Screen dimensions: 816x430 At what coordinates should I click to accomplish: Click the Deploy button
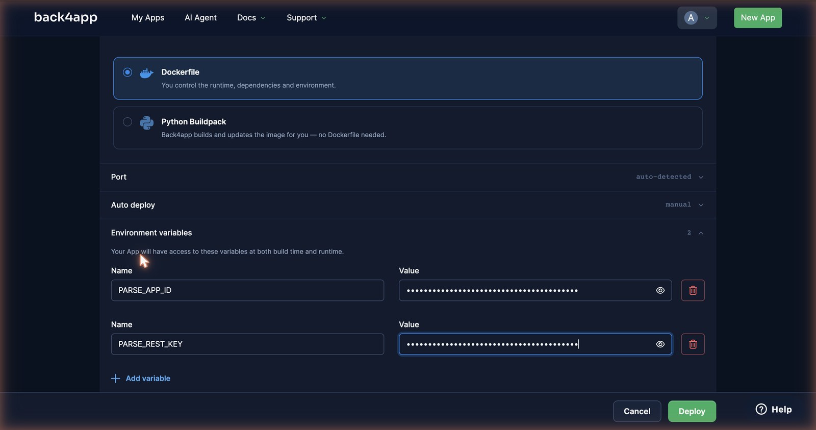692,411
